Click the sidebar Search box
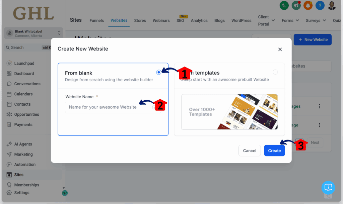The image size is (343, 204). pos(28,47)
